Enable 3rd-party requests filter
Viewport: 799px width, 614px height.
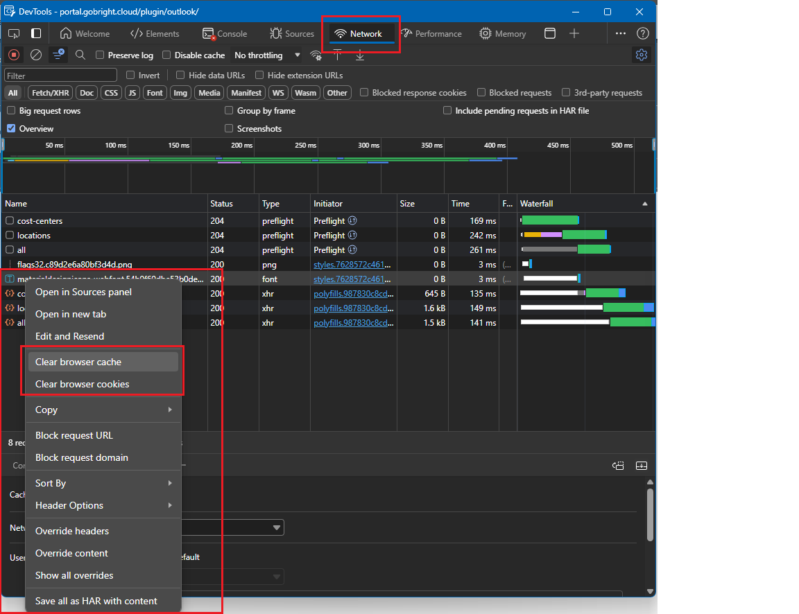566,93
